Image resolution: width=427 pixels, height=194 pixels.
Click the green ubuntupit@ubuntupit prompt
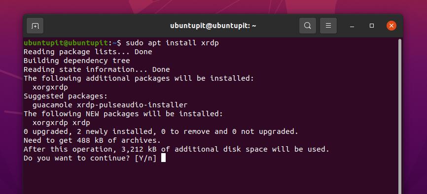(66, 43)
